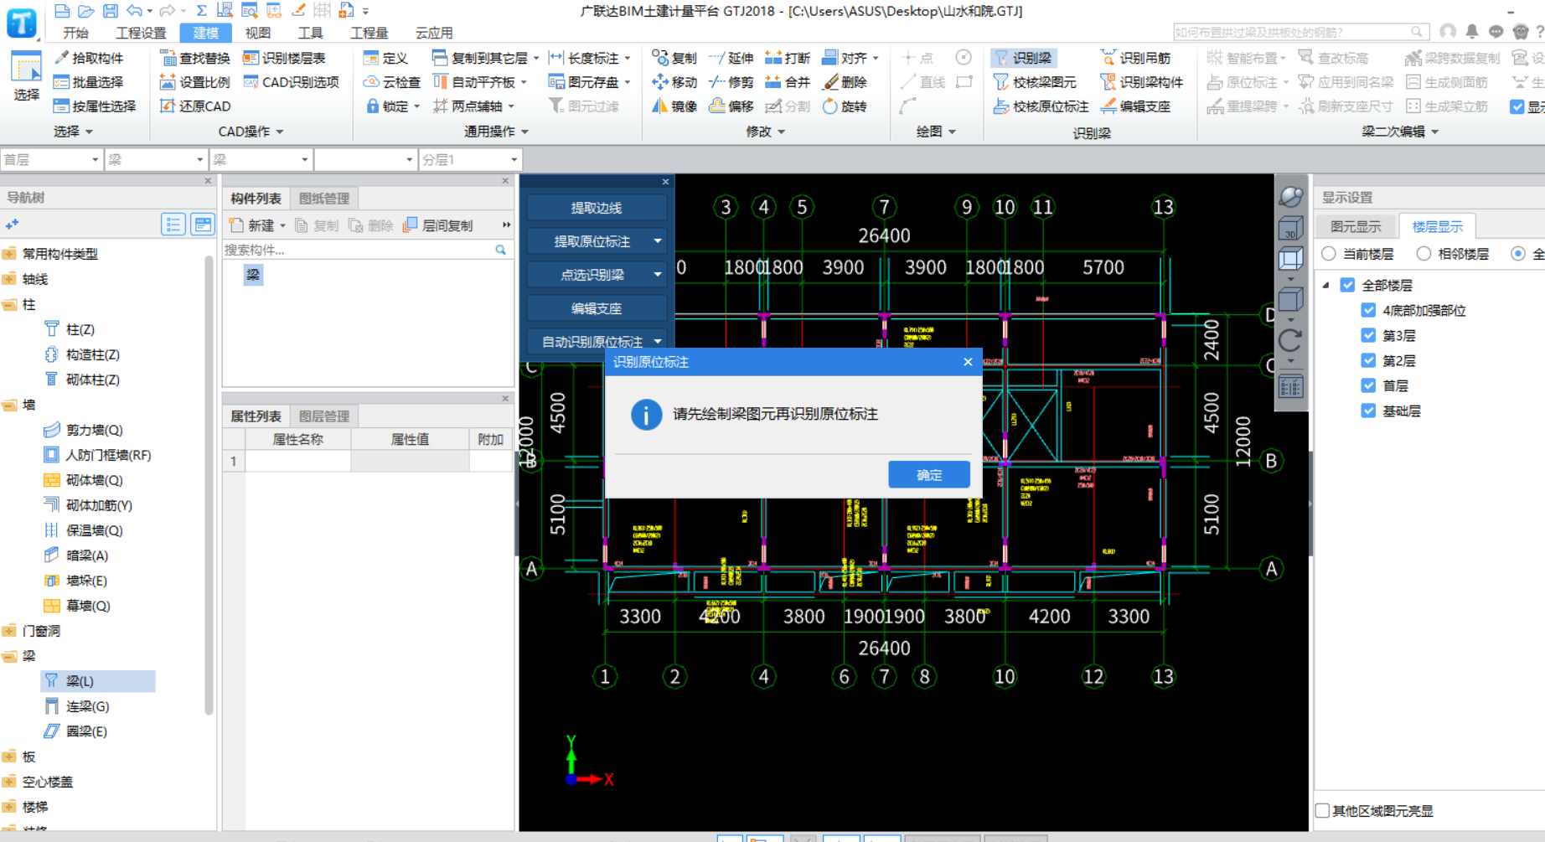Screen dimensions: 1545x842
Task: Expand the 点选识别梁 dropdown arrow
Action: [658, 275]
